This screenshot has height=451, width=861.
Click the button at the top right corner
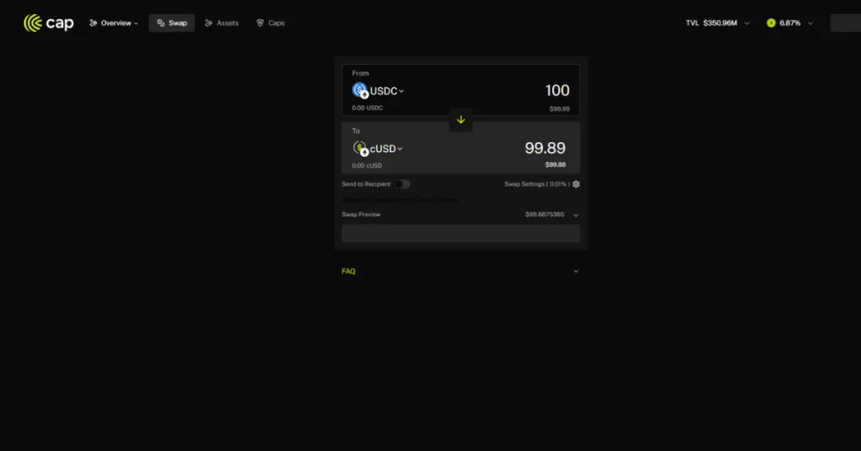845,23
